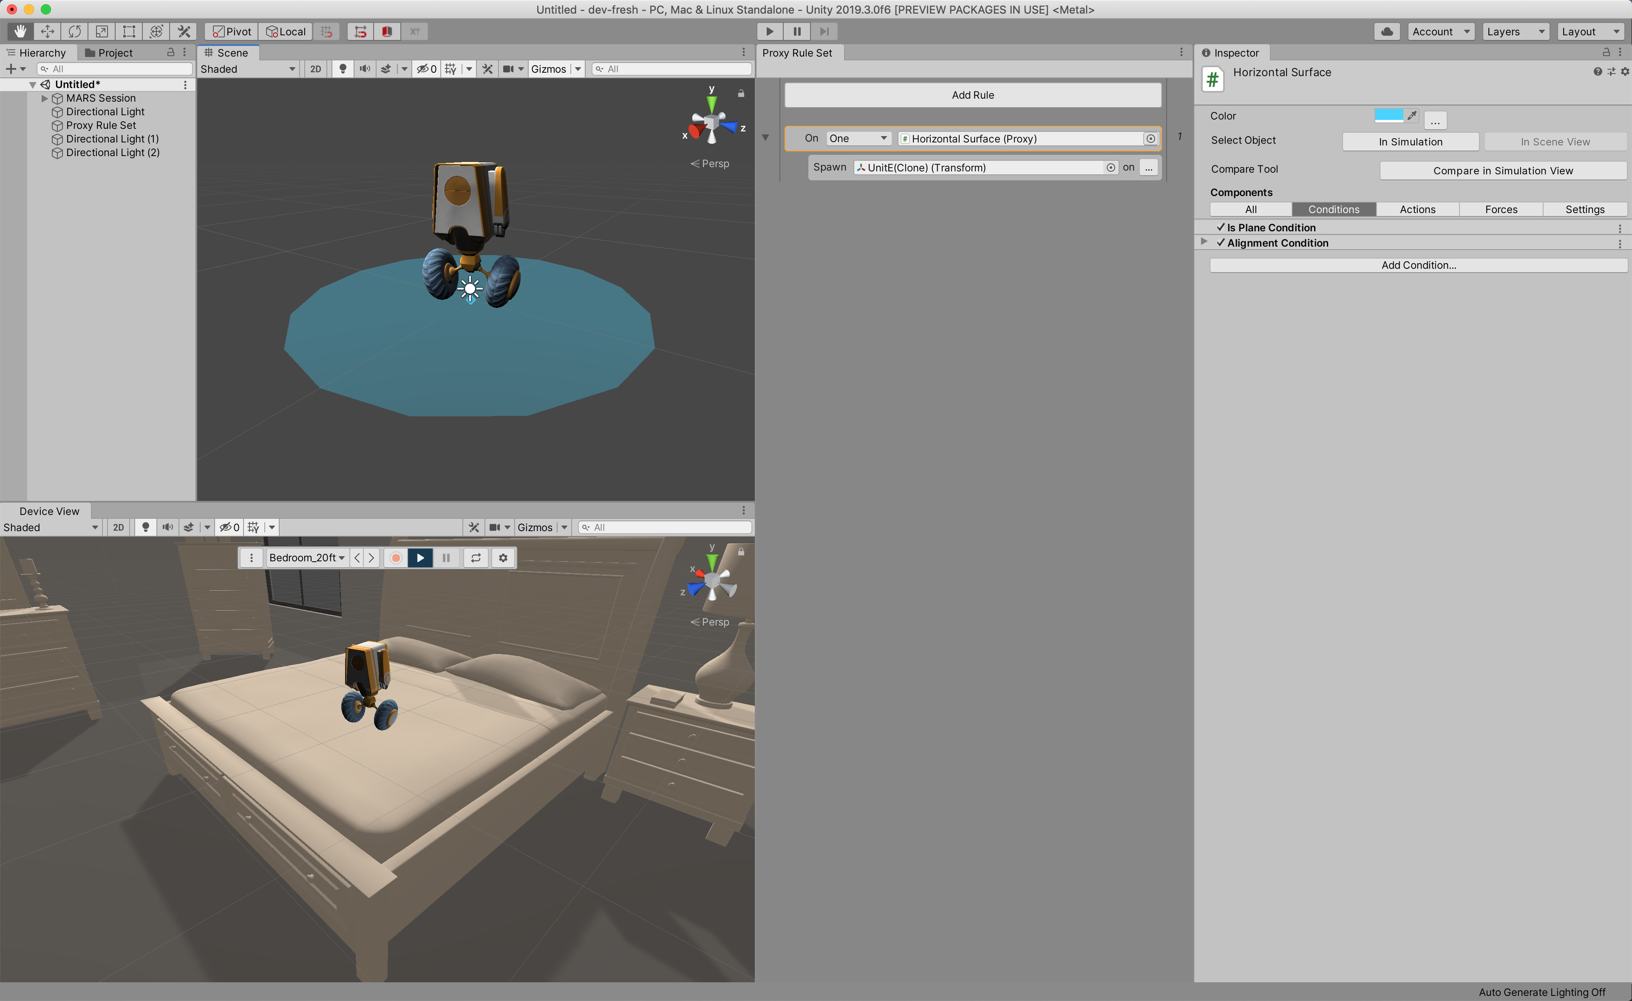Screen dimensions: 1632x1001
Task: Toggle scene lighting bulb in Scene view
Action: [343, 69]
